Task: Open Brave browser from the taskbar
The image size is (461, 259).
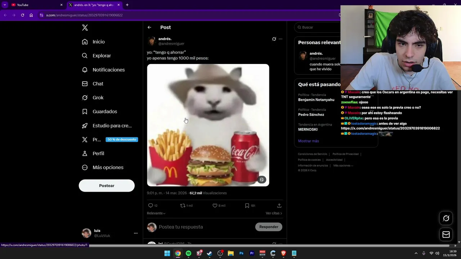Action: [x=283, y=253]
